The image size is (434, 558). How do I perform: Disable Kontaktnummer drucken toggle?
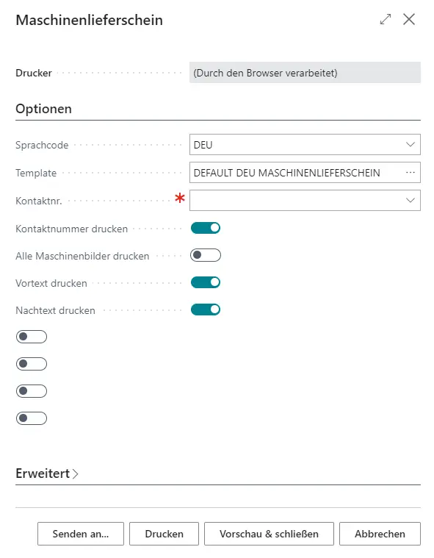click(206, 228)
